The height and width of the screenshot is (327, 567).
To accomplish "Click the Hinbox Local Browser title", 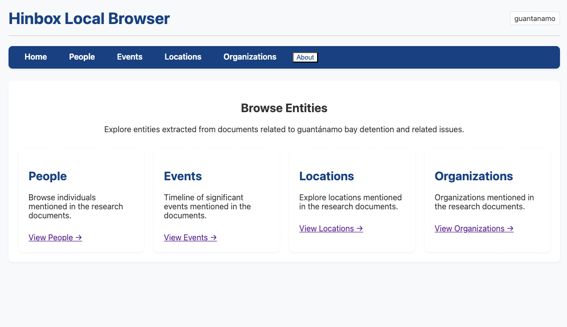I will coord(89,19).
